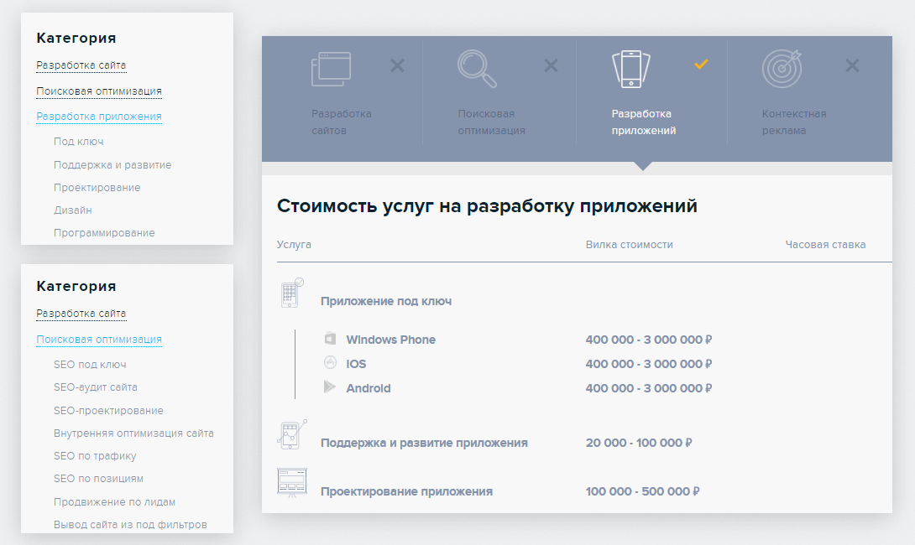Screen dimensions: 915x545
Task: Click the Windows Phone store icon
Action: point(330,339)
